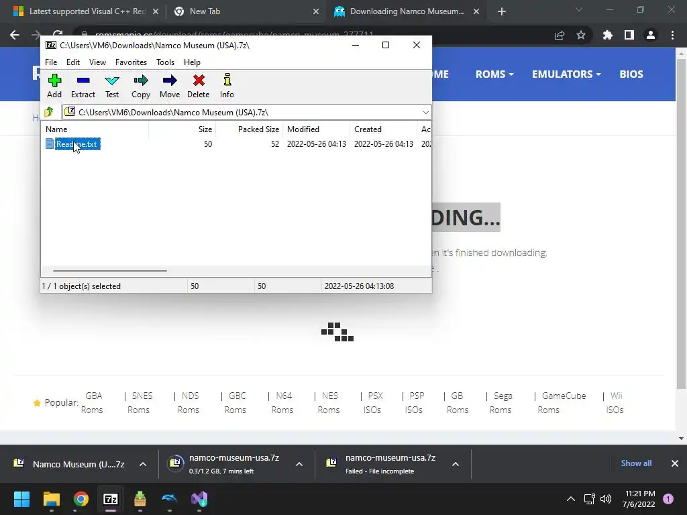Expand options for Namco Museum (U...7z download

coord(143,464)
